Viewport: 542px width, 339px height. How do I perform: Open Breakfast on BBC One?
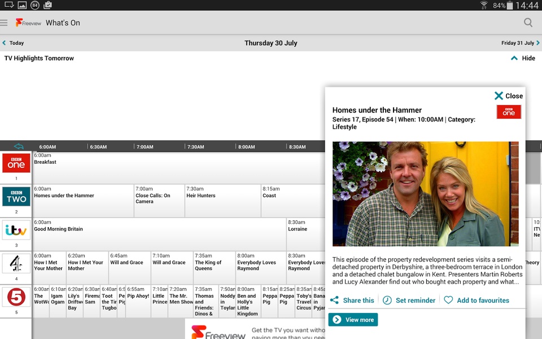[x=179, y=168]
